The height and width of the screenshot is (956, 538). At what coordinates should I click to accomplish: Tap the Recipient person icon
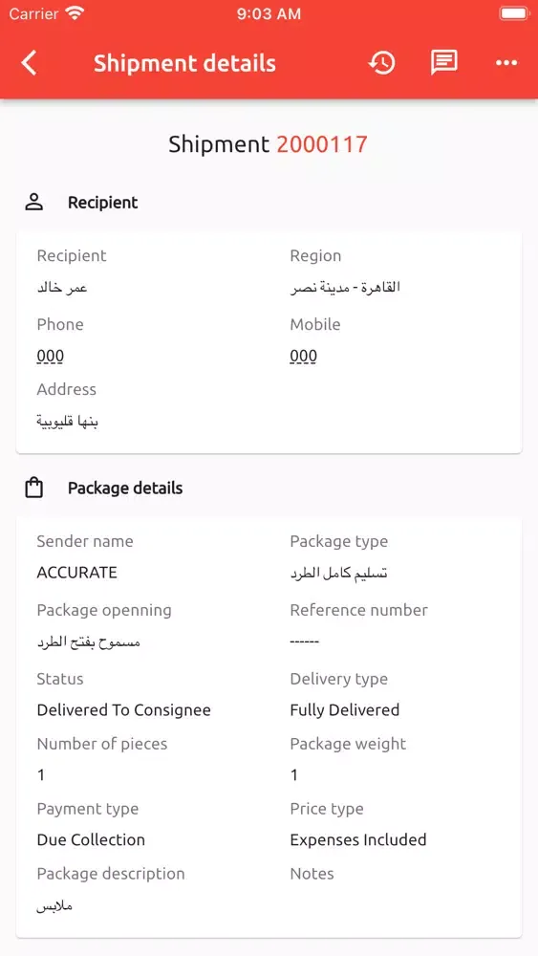34,203
